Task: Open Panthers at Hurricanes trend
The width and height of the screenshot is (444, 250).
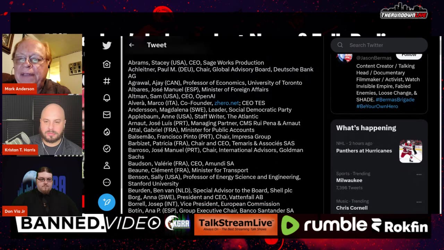Action: tap(364, 151)
